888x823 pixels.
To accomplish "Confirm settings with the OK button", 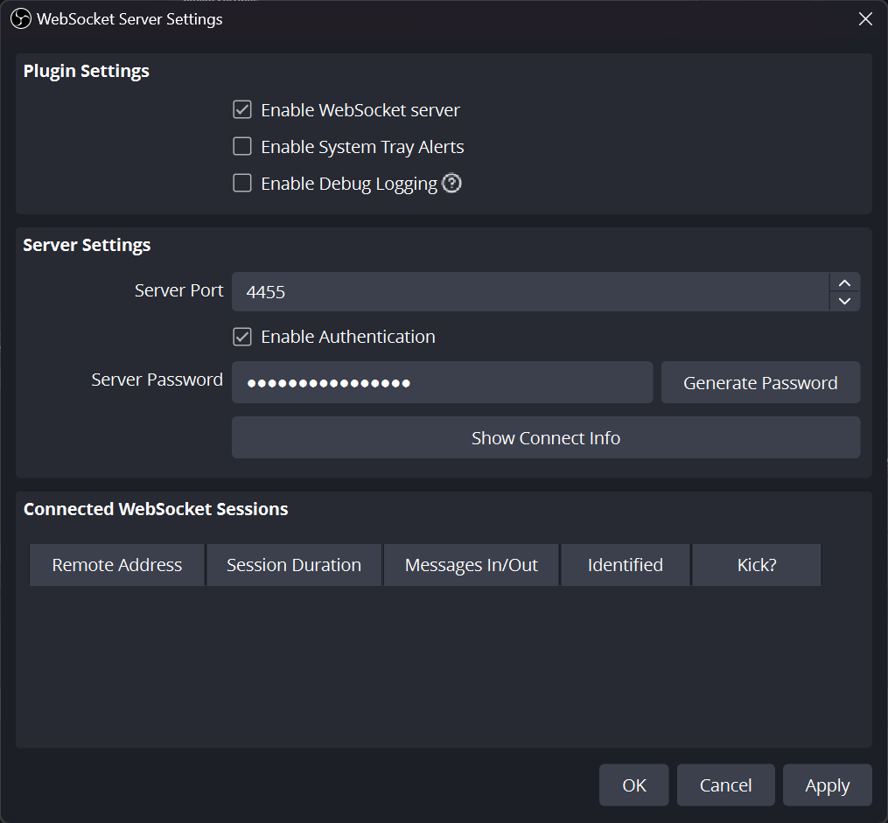I will (633, 785).
